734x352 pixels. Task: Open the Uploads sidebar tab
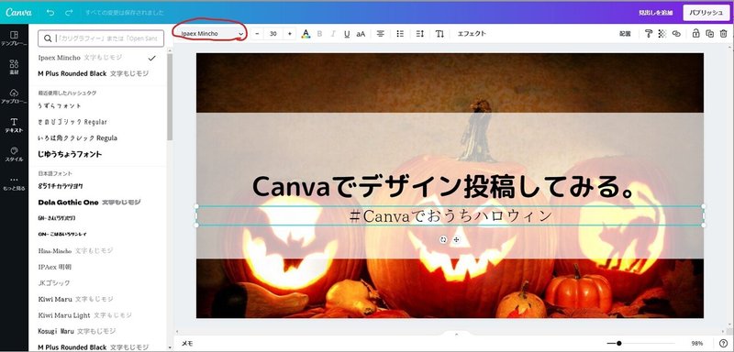click(x=14, y=96)
